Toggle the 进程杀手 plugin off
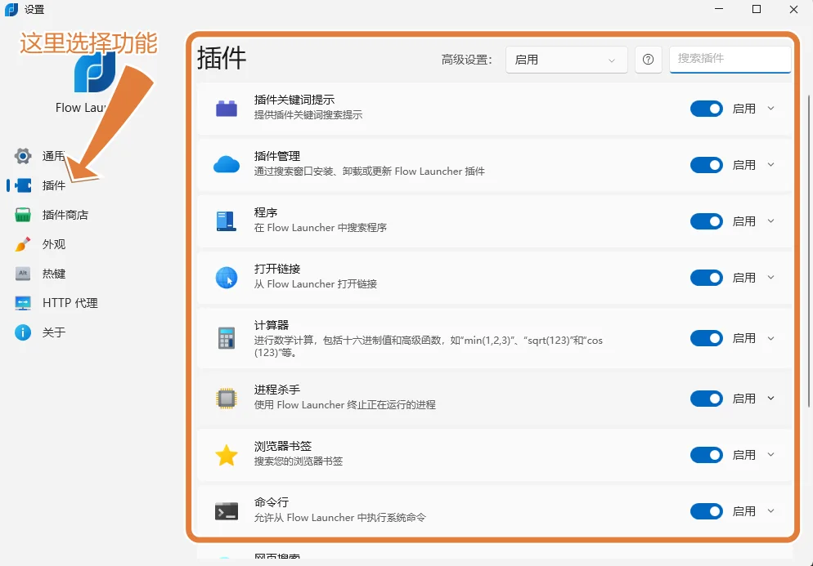Viewport: 813px width, 566px height. coord(706,399)
